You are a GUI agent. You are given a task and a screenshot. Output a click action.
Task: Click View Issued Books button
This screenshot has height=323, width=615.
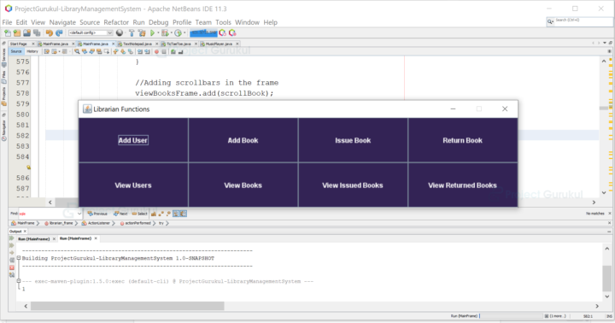click(353, 185)
